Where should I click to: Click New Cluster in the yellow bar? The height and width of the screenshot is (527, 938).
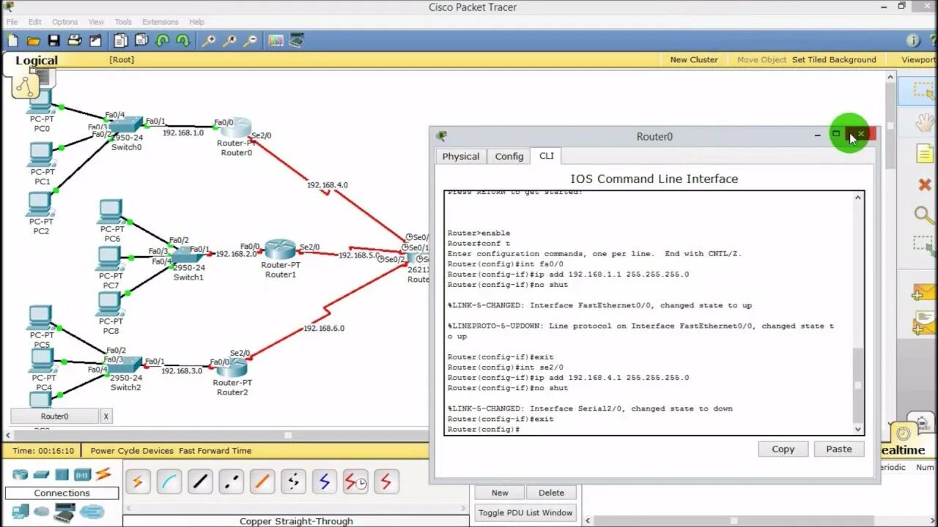click(694, 60)
